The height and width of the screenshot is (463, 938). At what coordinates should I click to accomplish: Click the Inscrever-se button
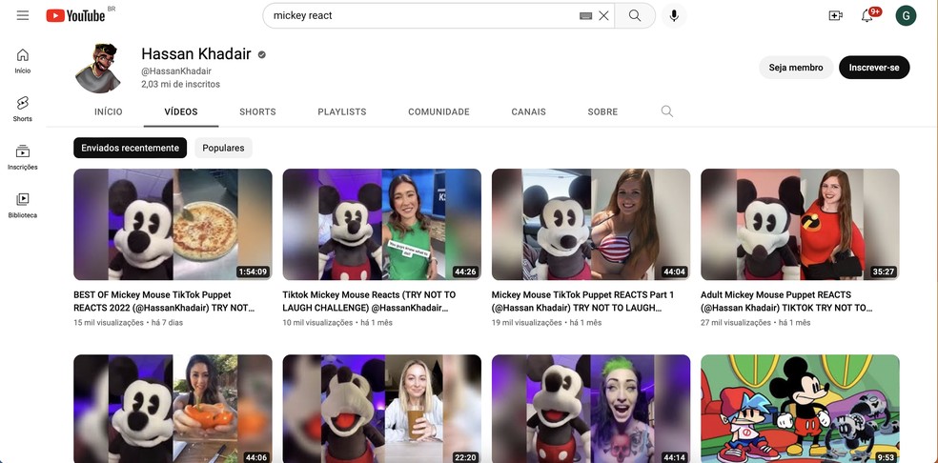pos(874,68)
